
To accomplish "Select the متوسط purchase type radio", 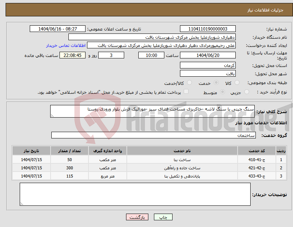I will [222, 92].
